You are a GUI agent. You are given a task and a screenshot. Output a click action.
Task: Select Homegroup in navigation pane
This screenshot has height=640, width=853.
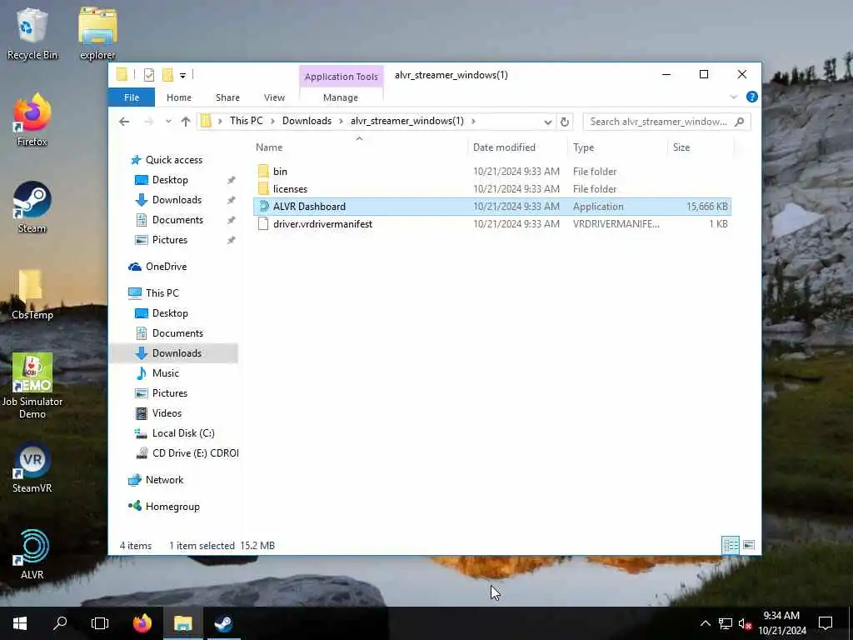click(x=172, y=507)
